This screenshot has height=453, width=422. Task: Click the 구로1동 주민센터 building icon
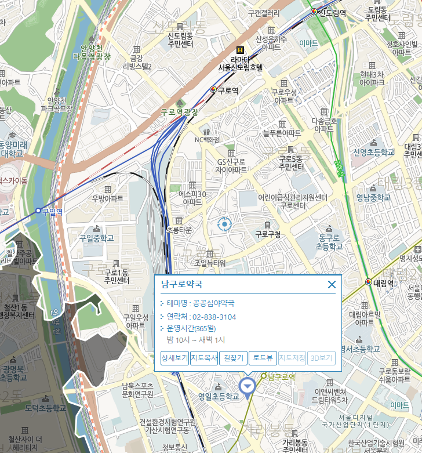pyautogui.click(x=116, y=263)
